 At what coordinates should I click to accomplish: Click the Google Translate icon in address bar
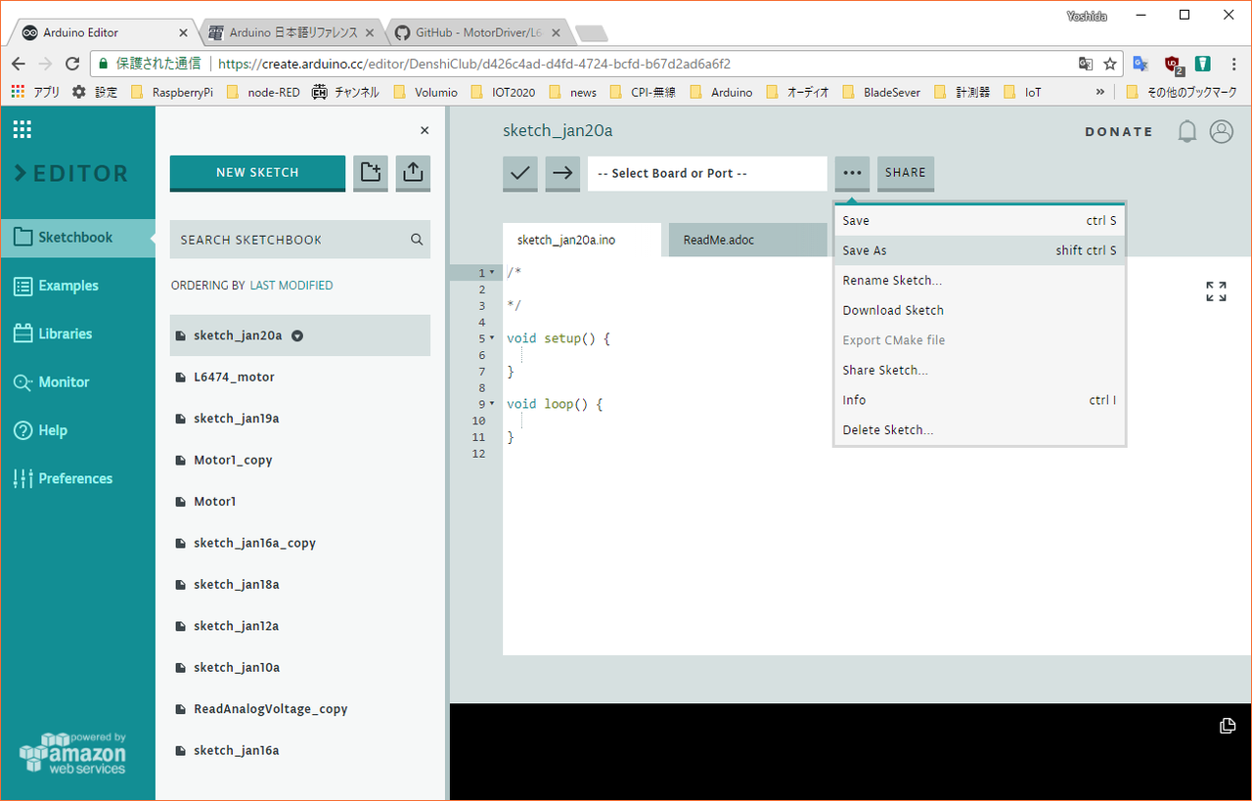click(x=1086, y=64)
